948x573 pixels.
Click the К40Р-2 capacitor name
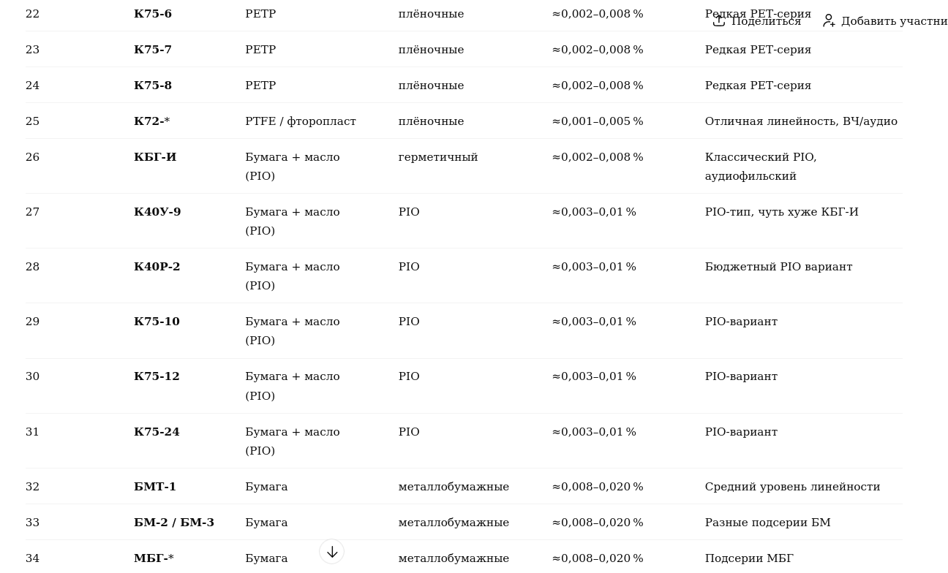[x=157, y=267]
